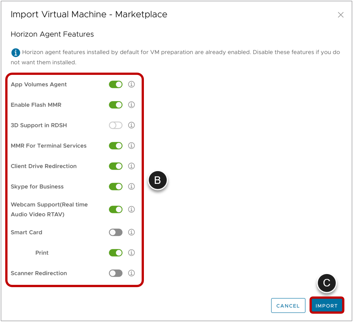This screenshot has width=353, height=322.
Task: Open info for Webcam Support RTAV
Action: 131,209
